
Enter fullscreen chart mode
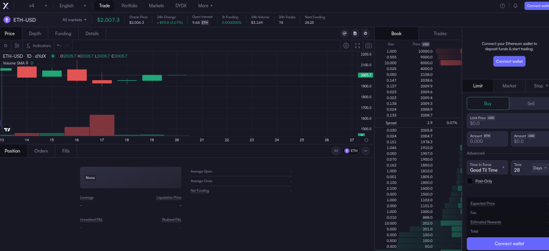tap(357, 46)
